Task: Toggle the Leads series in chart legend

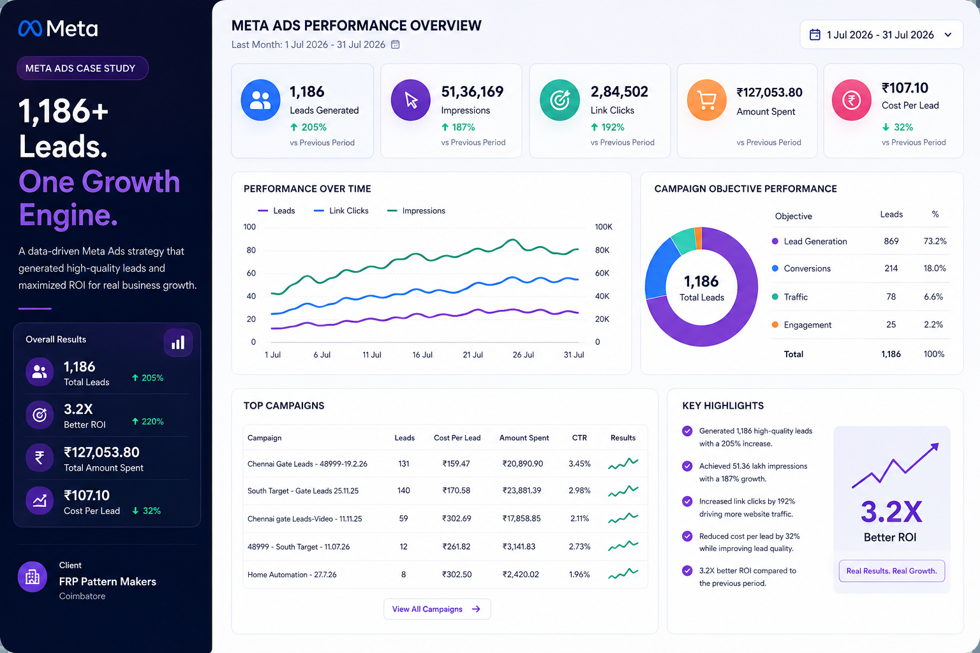Action: [276, 210]
